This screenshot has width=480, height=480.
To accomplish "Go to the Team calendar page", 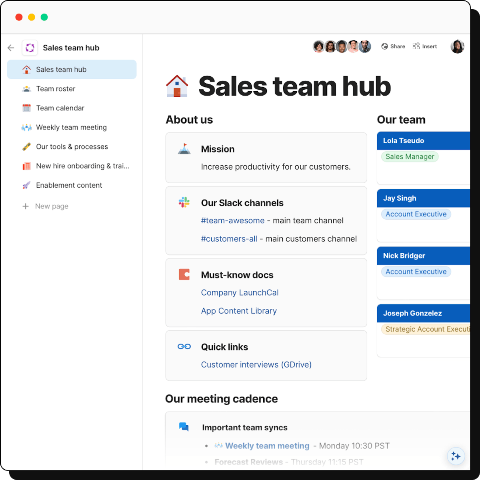I will (60, 108).
